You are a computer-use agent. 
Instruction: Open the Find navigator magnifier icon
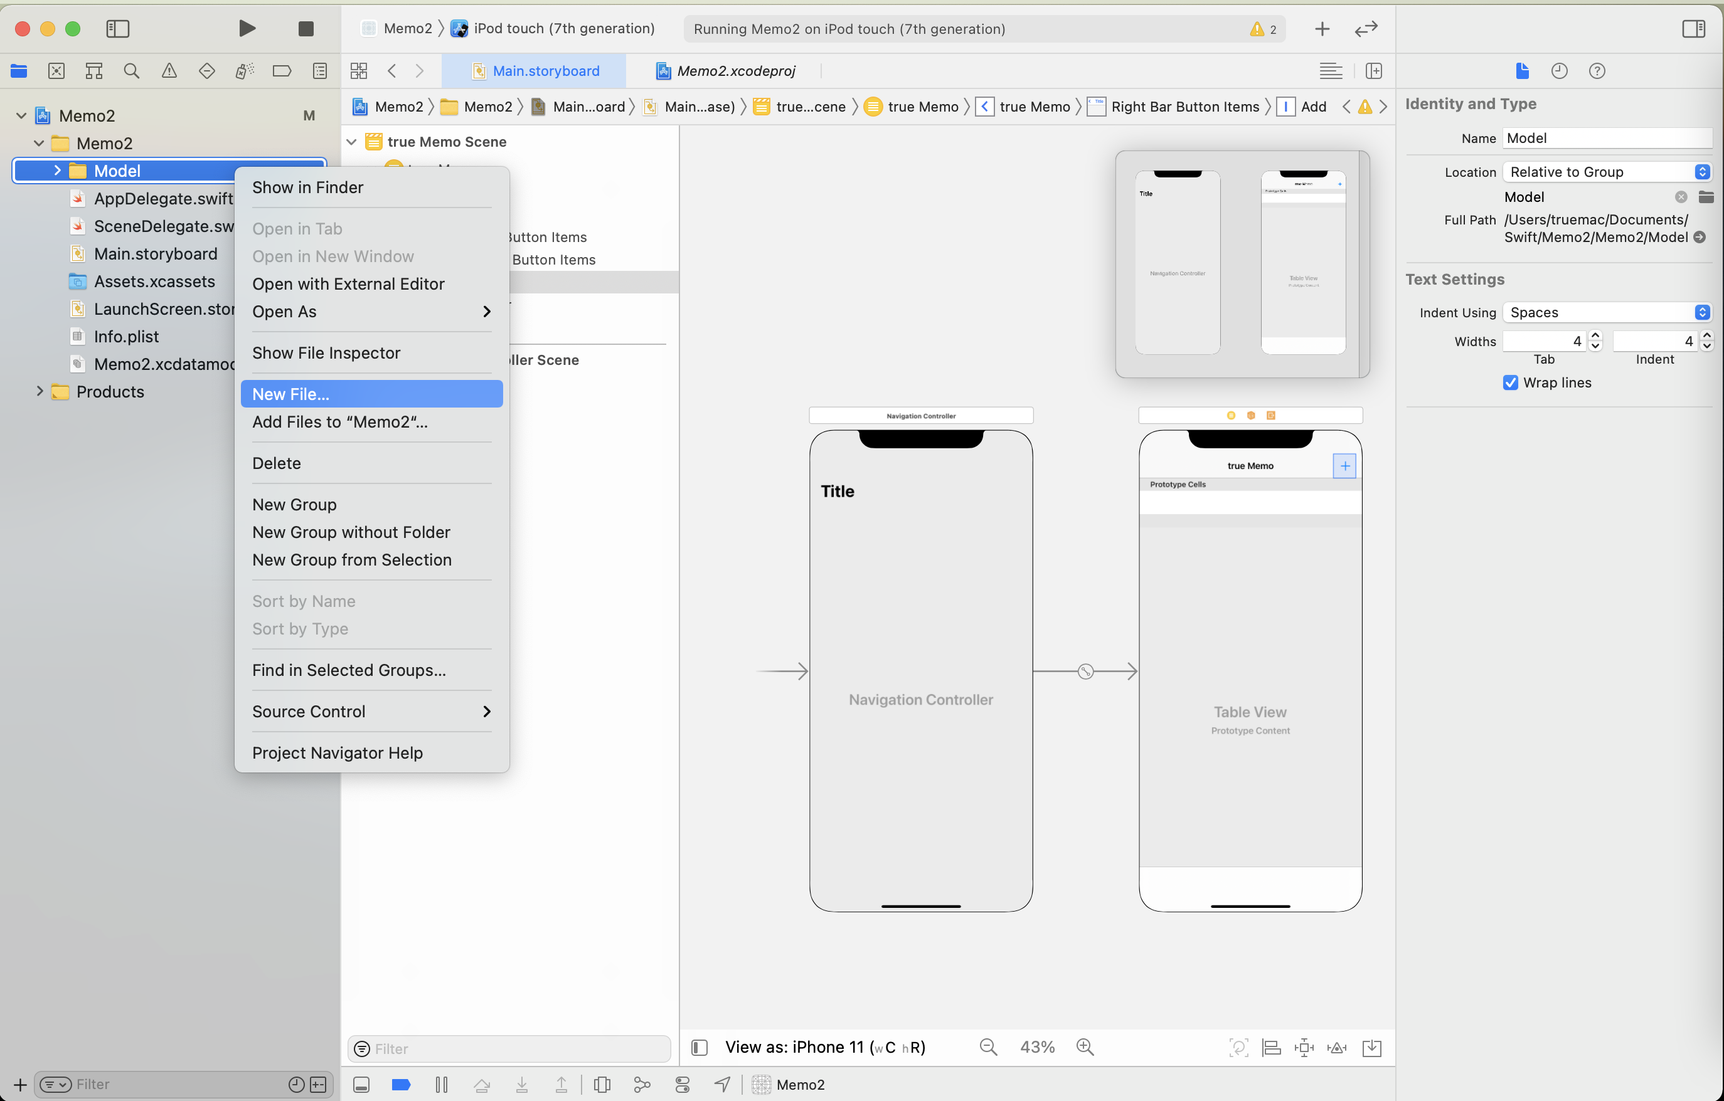click(x=131, y=71)
